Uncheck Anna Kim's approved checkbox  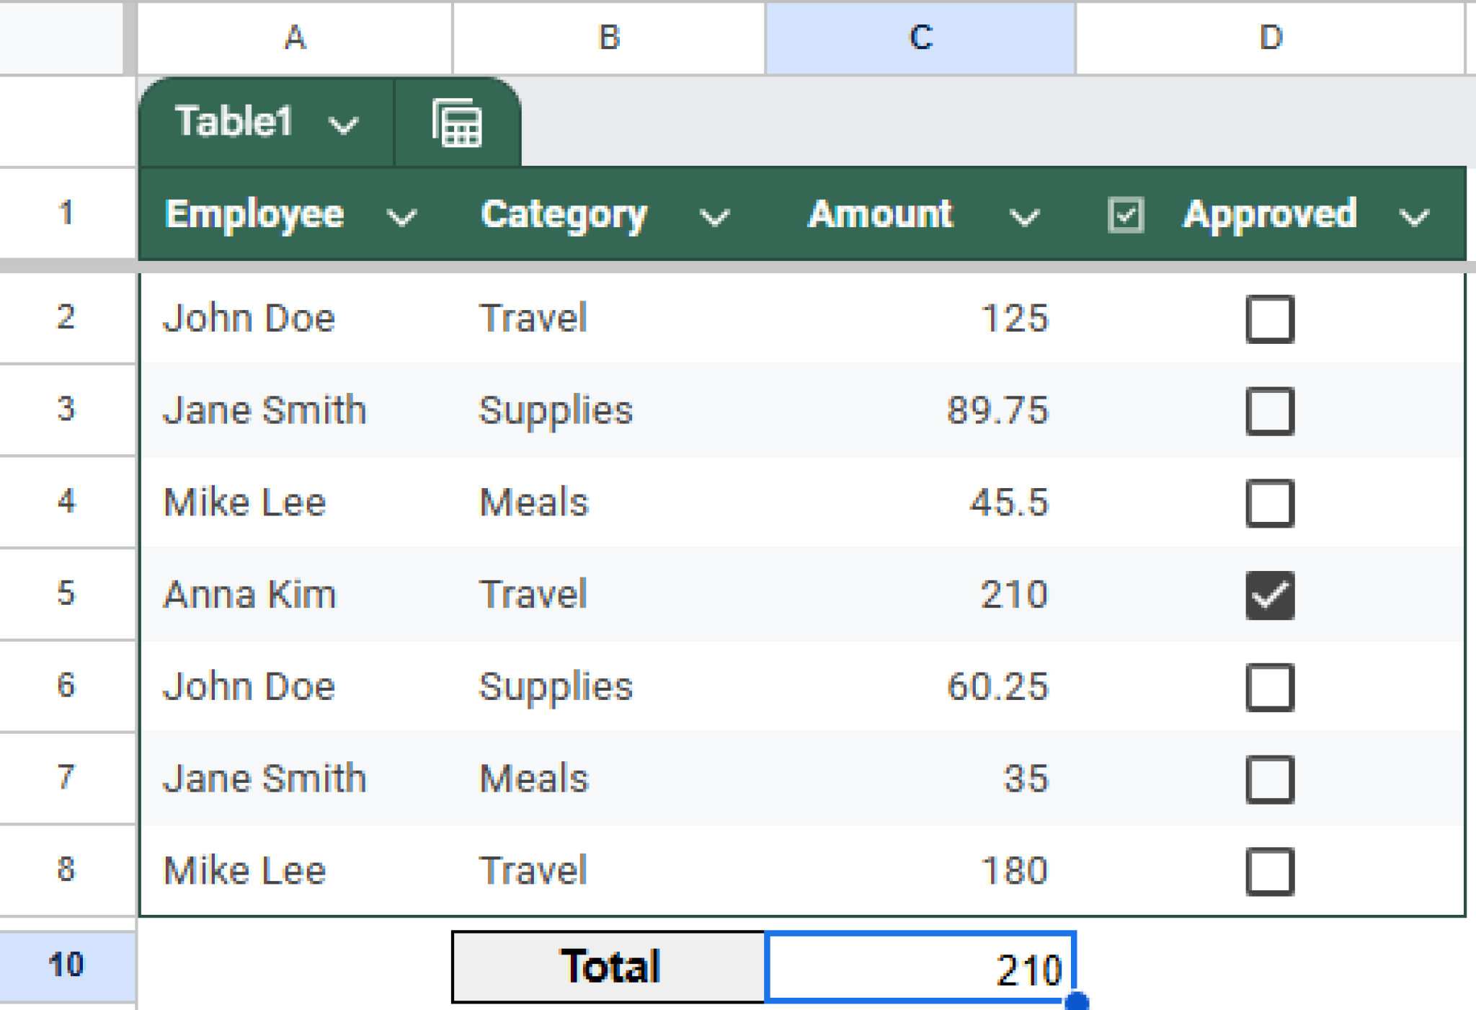(x=1271, y=595)
